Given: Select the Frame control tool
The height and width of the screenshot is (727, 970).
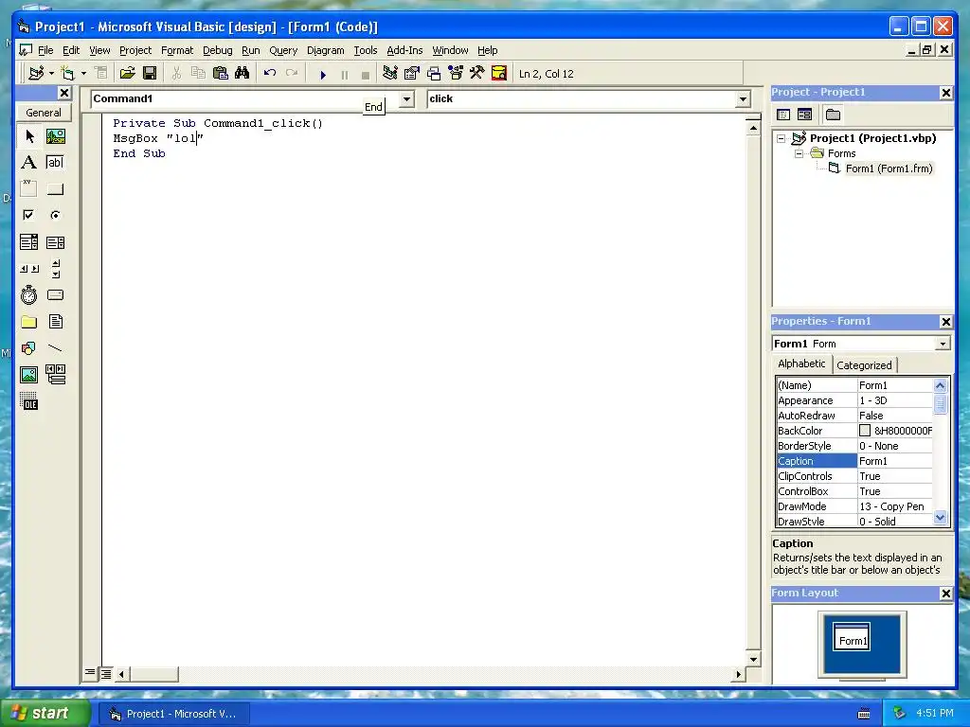Looking at the screenshot, I should (x=29, y=188).
